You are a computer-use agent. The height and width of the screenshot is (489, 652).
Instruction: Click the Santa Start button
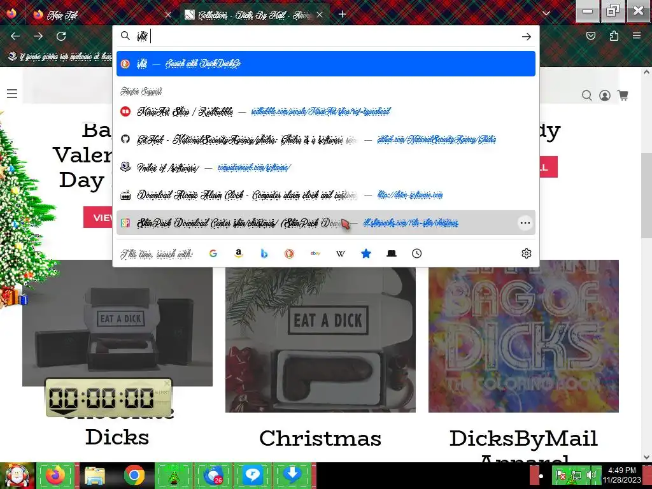[x=17, y=476]
